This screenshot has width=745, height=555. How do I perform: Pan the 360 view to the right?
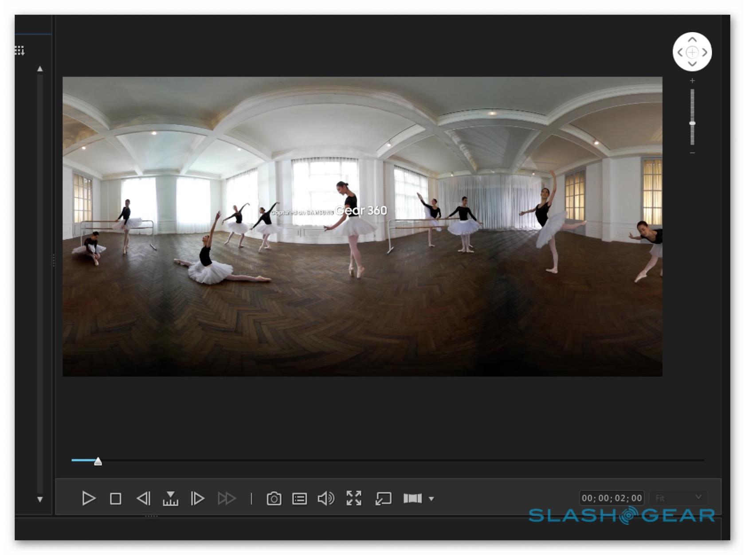coord(705,52)
